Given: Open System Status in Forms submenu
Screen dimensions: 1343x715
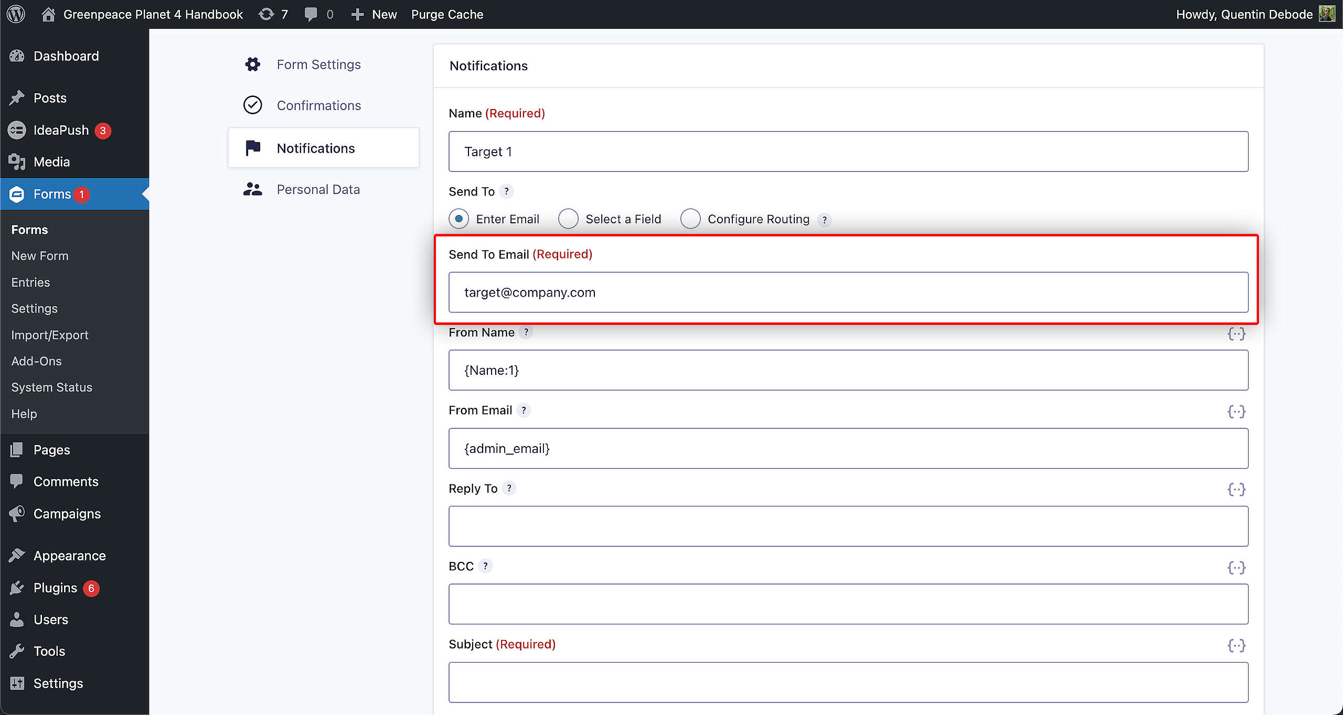Looking at the screenshot, I should [51, 387].
